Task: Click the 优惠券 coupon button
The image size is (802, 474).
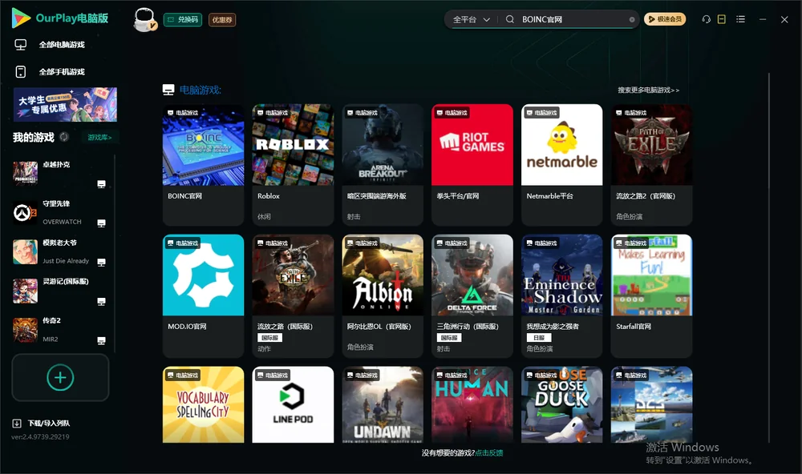Action: [x=222, y=20]
